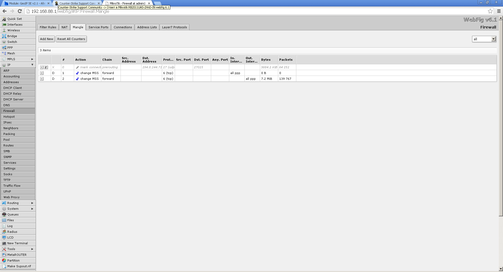Open Web Proxy under IP
503x272 pixels.
click(18, 197)
